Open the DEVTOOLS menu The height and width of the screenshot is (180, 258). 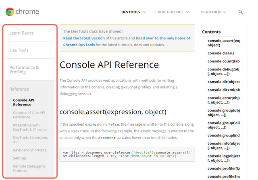tap(131, 12)
